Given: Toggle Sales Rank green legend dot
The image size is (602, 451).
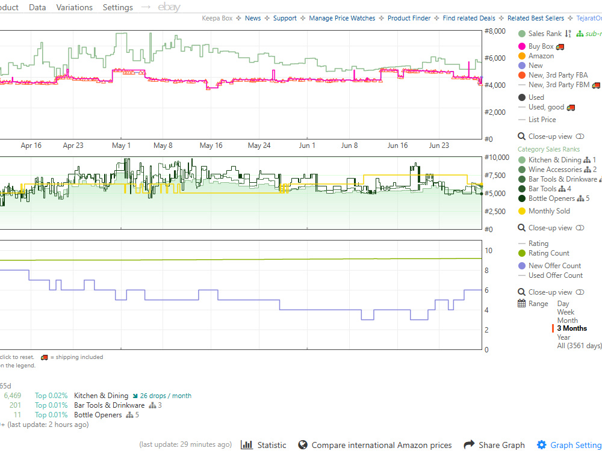Looking at the screenshot, I should 522,34.
